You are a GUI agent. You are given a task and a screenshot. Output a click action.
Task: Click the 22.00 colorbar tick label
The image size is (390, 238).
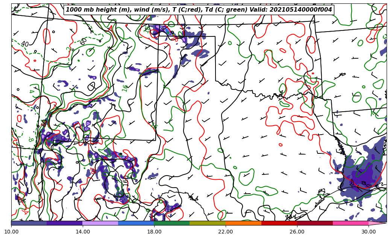[x=226, y=232]
